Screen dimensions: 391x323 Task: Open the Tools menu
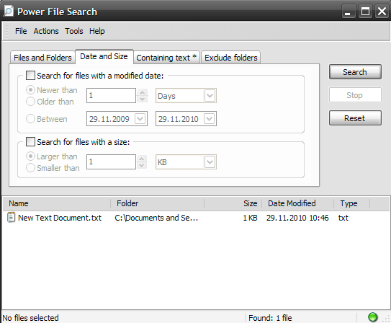click(74, 31)
